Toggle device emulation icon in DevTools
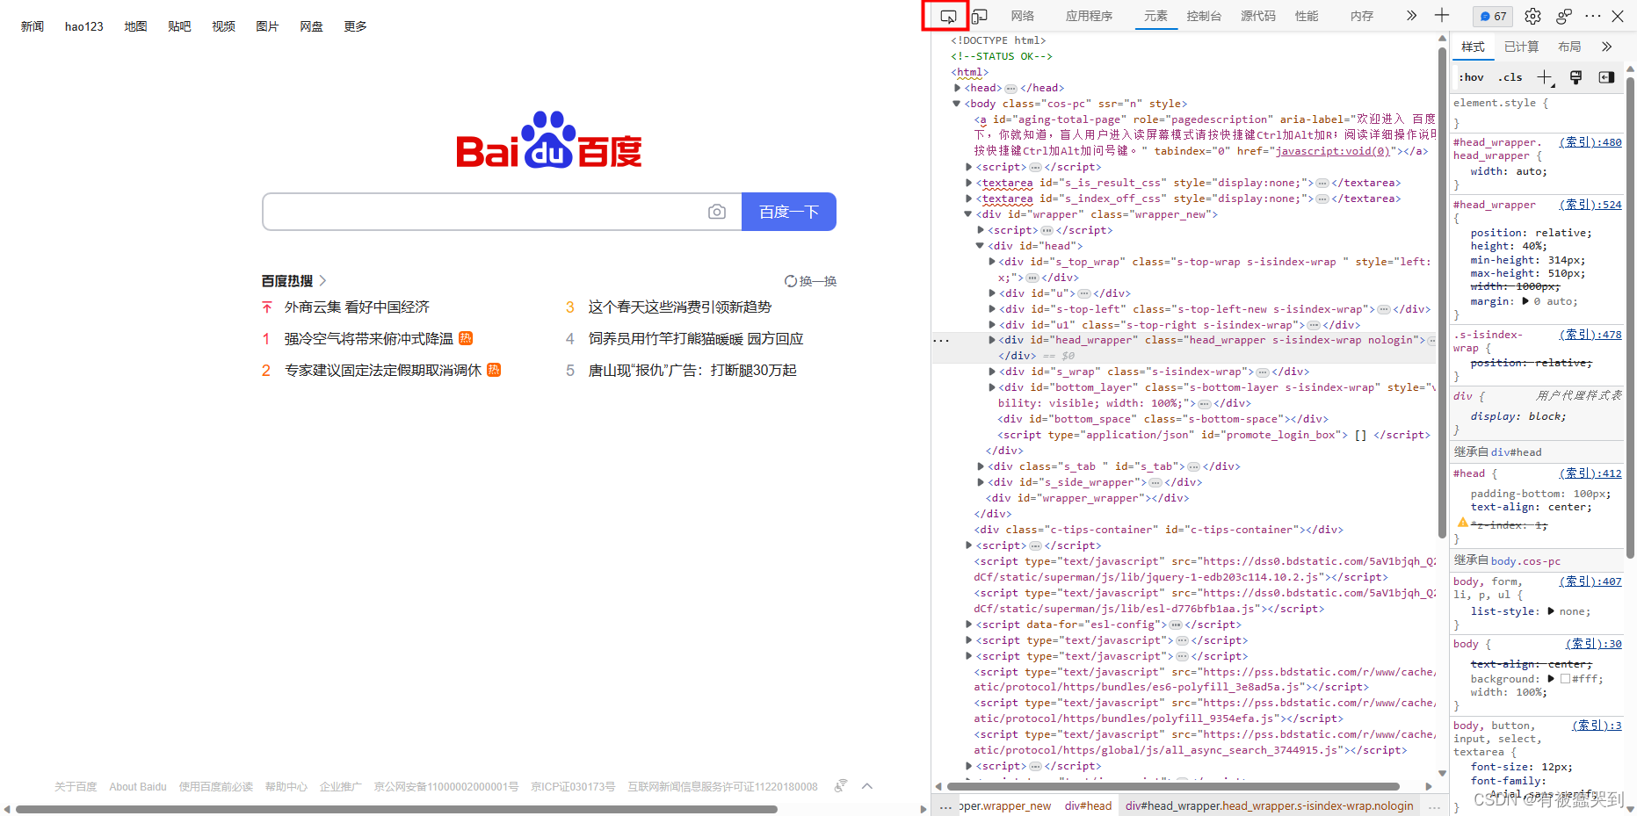The image size is (1637, 816). tap(979, 16)
